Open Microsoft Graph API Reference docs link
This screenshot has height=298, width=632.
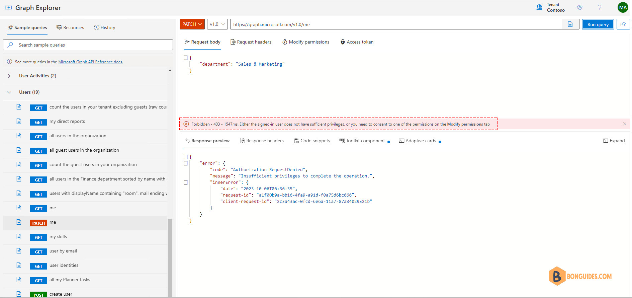[90, 62]
